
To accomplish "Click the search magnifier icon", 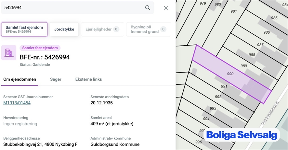I will click(x=148, y=8).
